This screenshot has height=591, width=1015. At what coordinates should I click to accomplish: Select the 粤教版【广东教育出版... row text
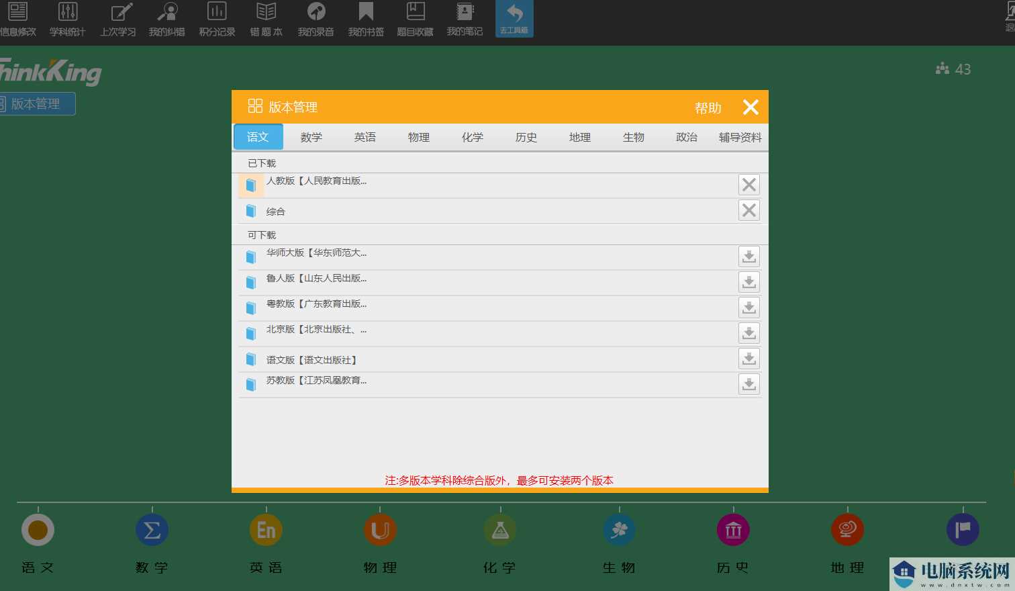click(x=316, y=304)
